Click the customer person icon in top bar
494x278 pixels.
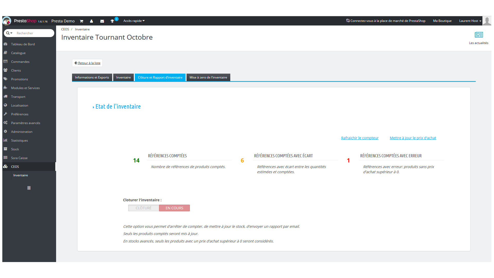coord(91,21)
